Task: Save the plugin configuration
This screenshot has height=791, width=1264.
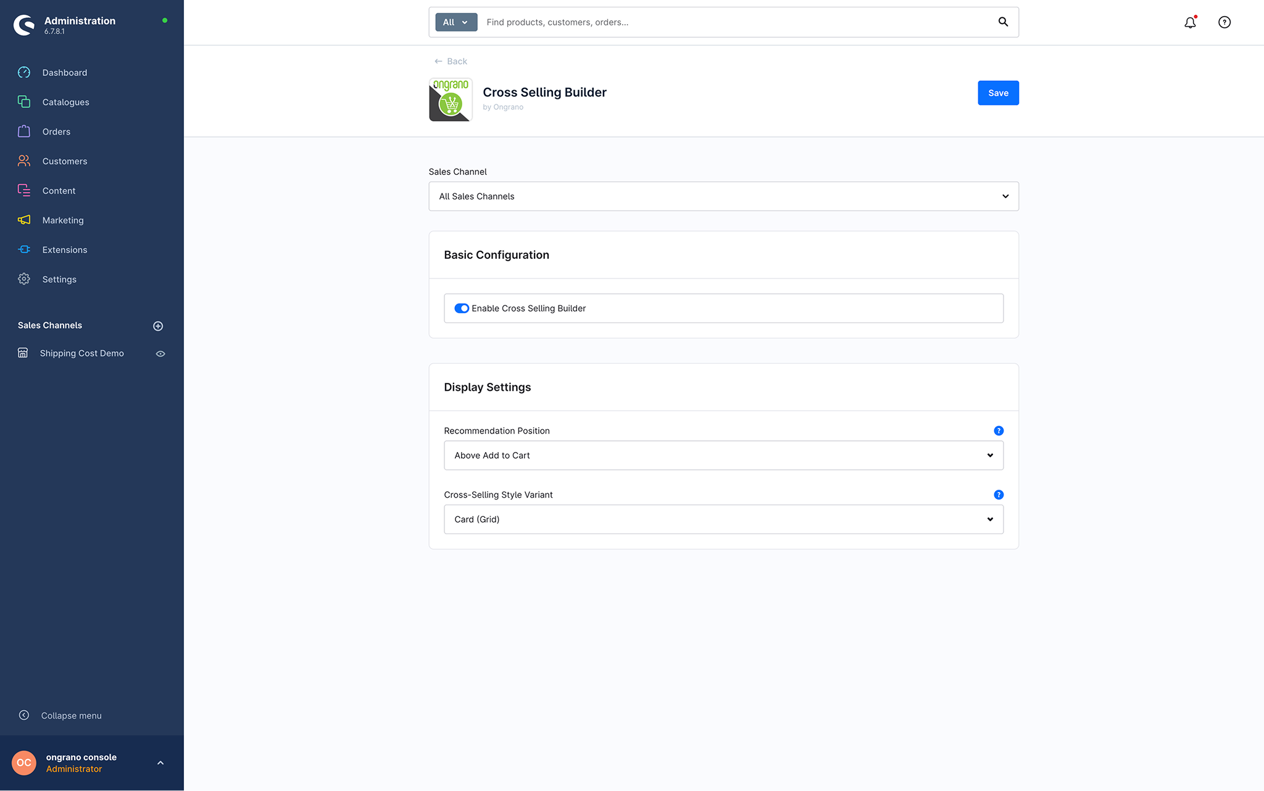Action: 998,93
